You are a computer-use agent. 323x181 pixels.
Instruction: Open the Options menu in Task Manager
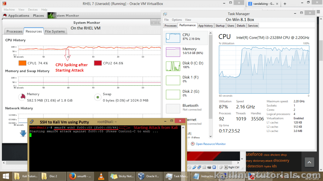click(x=177, y=20)
